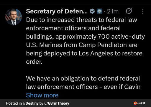Open the u/G3rmTheory user profile link
151x107 pixels.
[57, 103]
